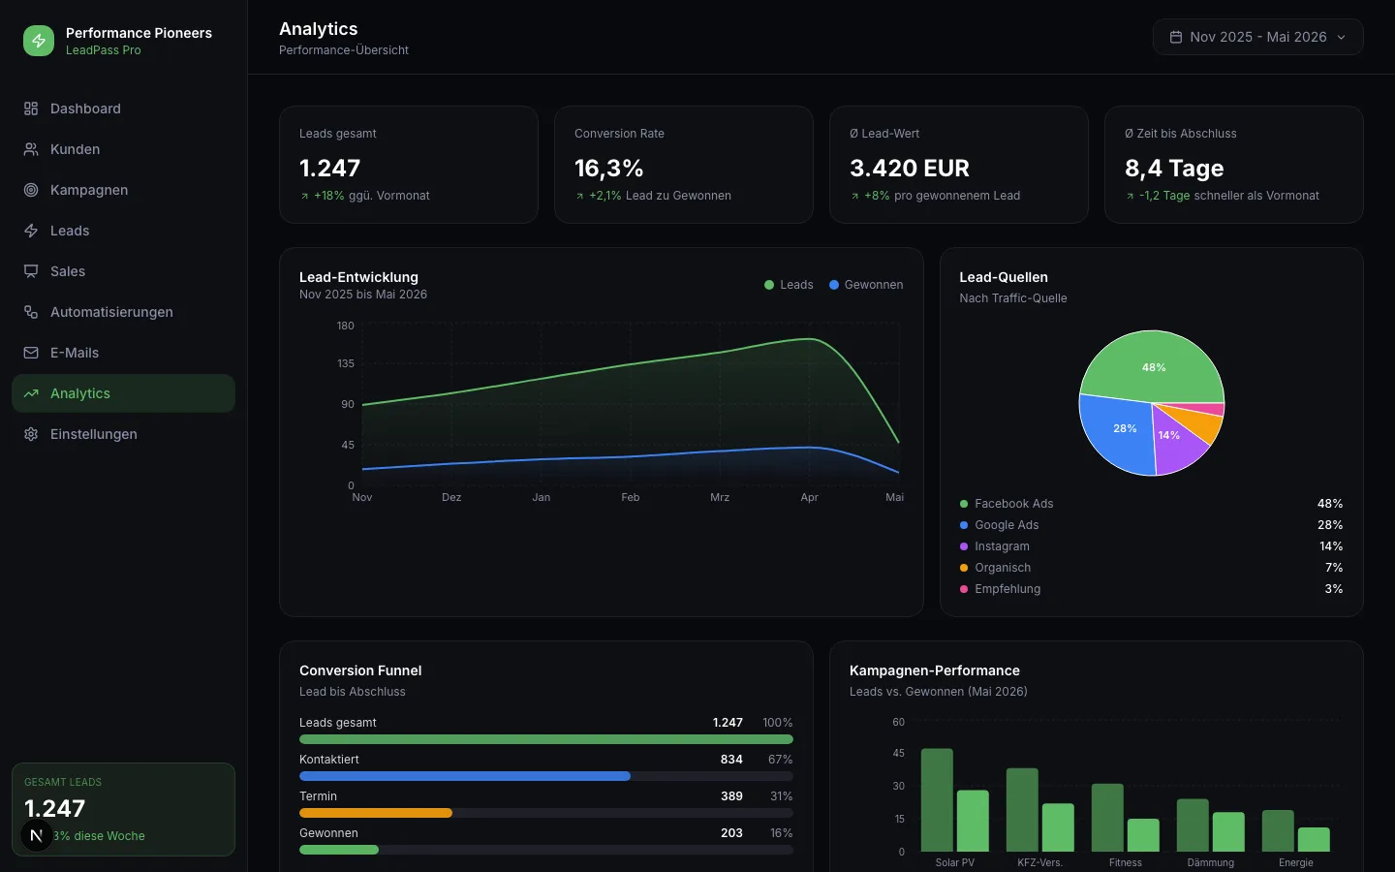1395x872 pixels.
Task: Click the trend arrow beside -1,2 Tage
Action: (1130, 196)
